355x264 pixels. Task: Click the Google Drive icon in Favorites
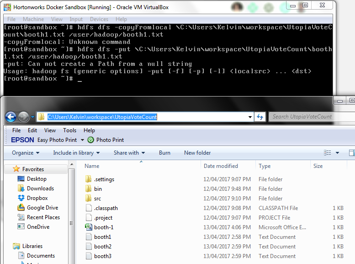pyautogui.click(x=21, y=207)
